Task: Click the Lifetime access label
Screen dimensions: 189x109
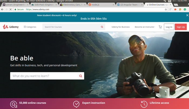Action: [x=159, y=103]
